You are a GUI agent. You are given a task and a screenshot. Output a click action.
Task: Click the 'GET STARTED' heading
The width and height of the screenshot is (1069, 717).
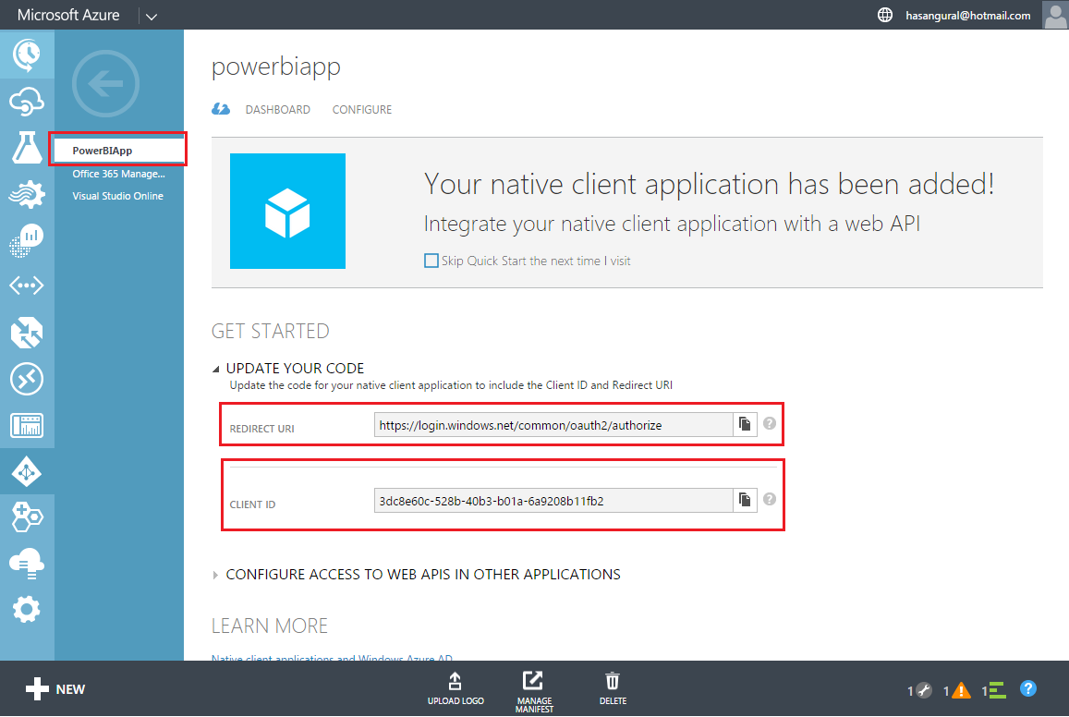point(271,331)
